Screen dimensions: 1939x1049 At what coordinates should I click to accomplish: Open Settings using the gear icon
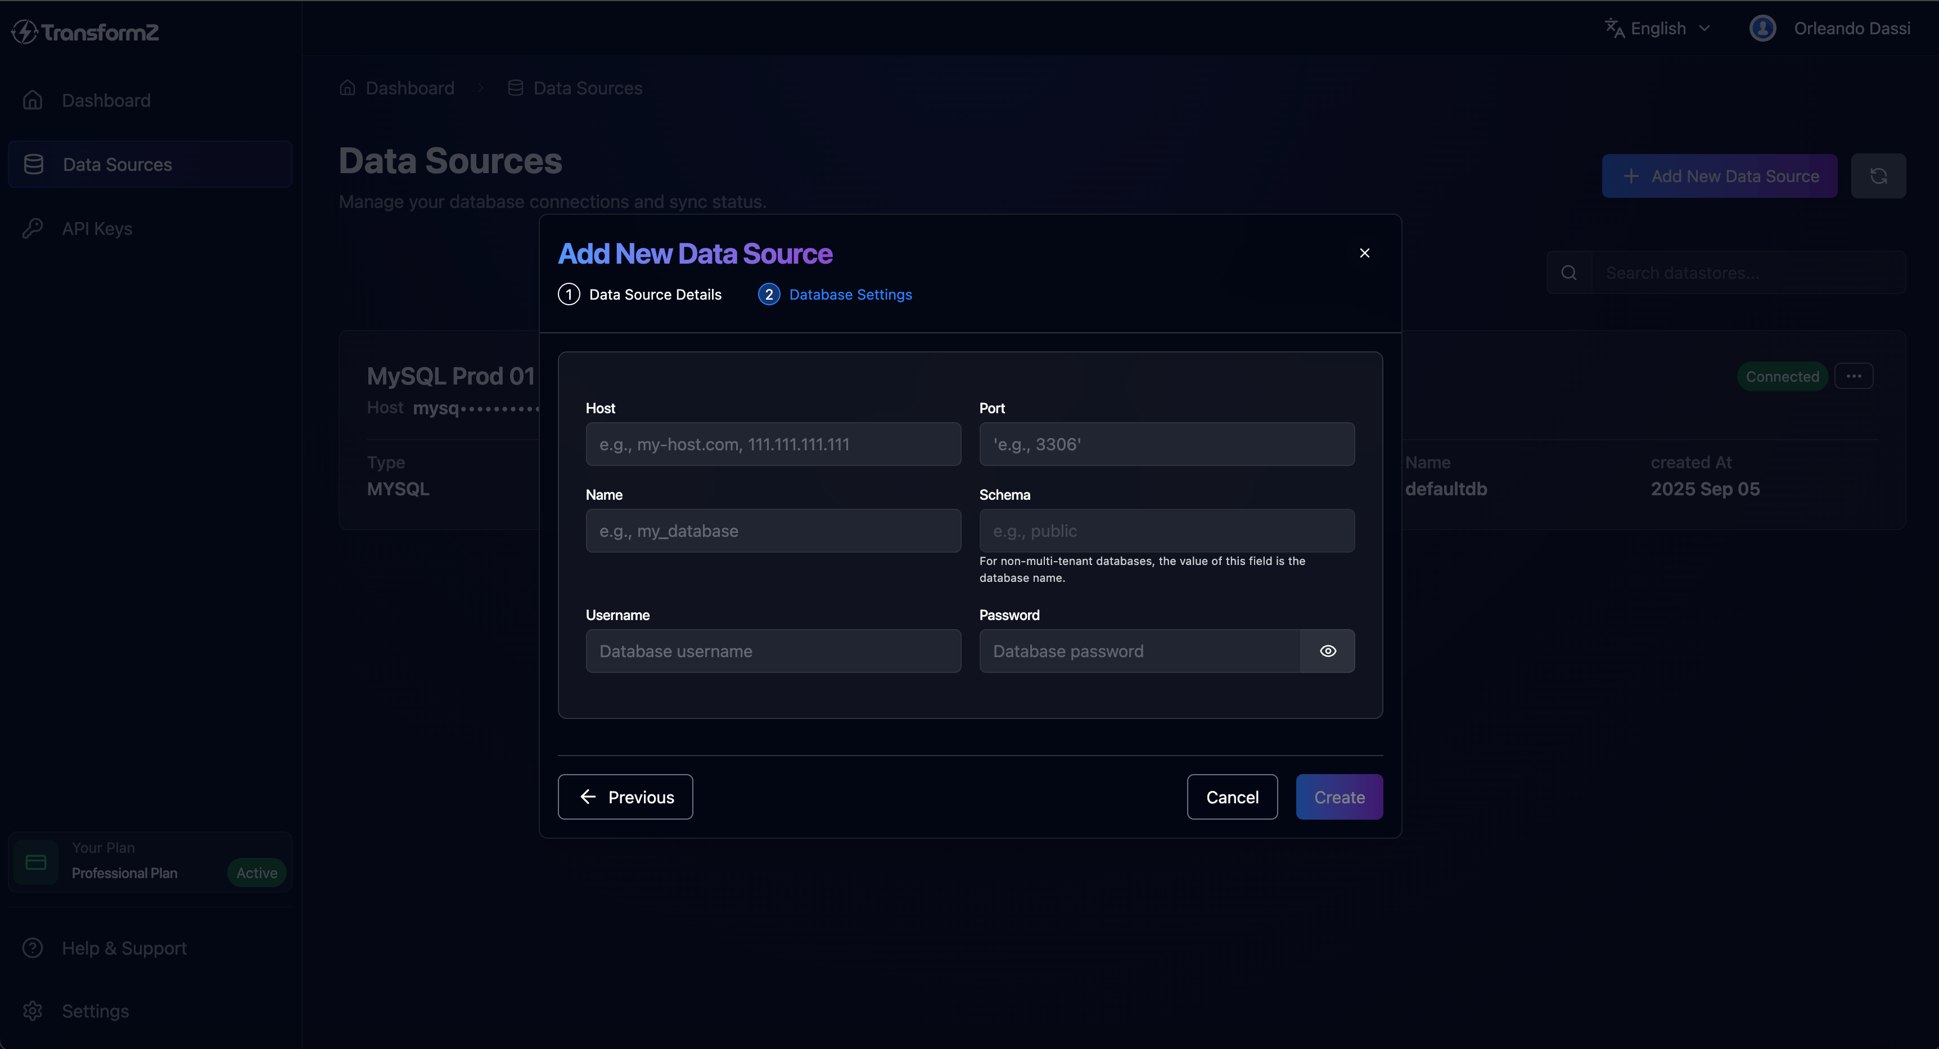[x=33, y=1011]
